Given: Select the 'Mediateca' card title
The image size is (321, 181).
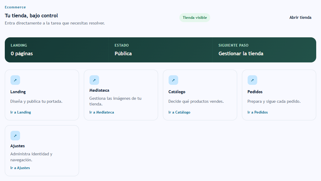Looking at the screenshot, I should pos(99,90).
